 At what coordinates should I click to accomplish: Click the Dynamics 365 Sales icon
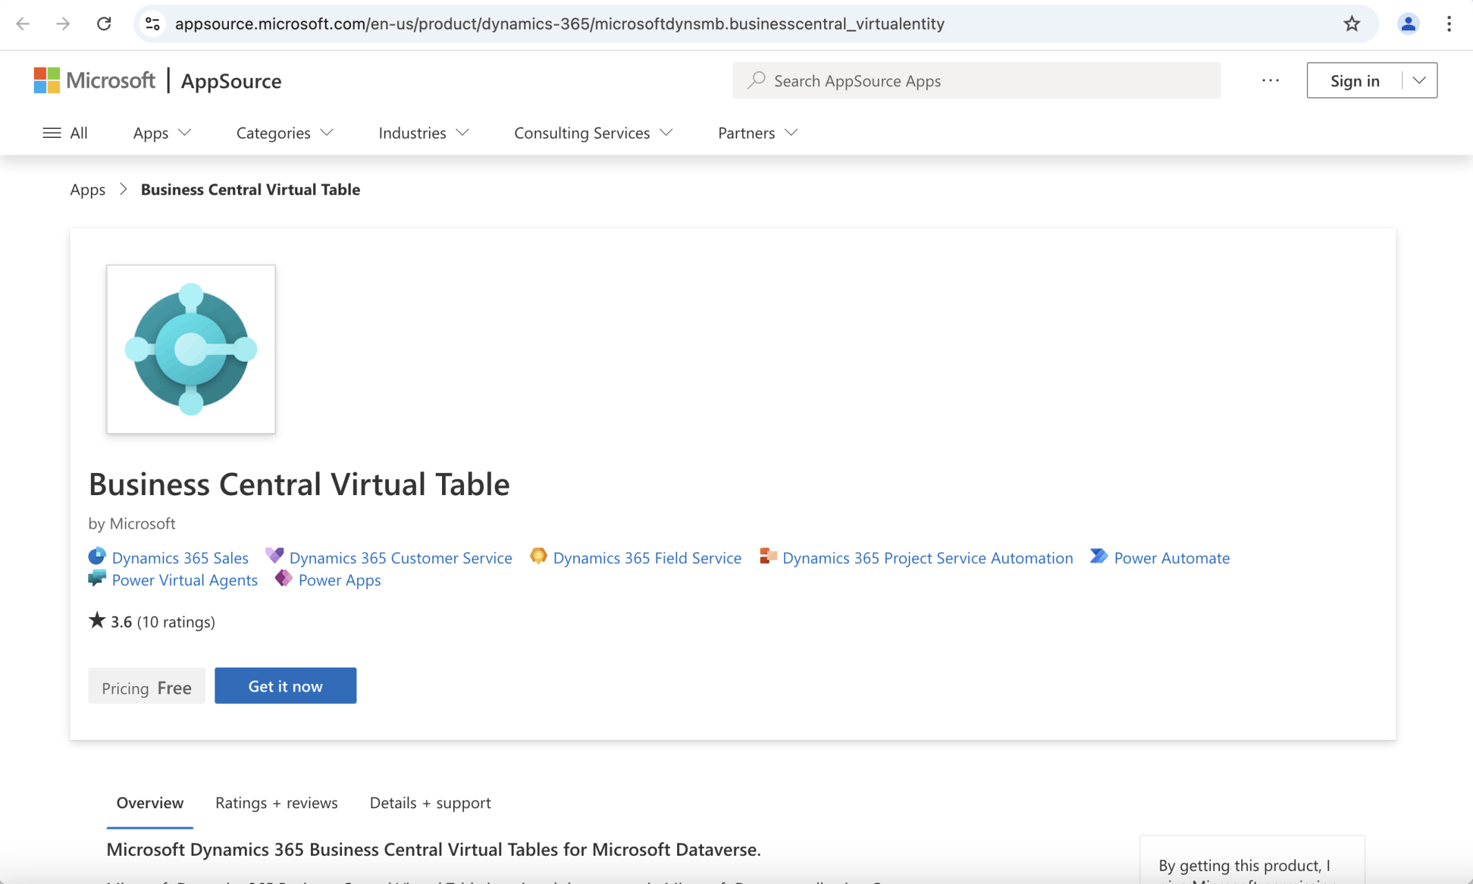click(x=97, y=556)
